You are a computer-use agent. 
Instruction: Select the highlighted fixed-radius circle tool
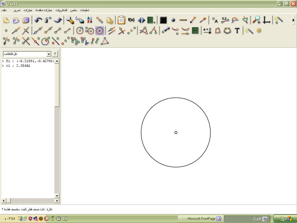pos(100,30)
